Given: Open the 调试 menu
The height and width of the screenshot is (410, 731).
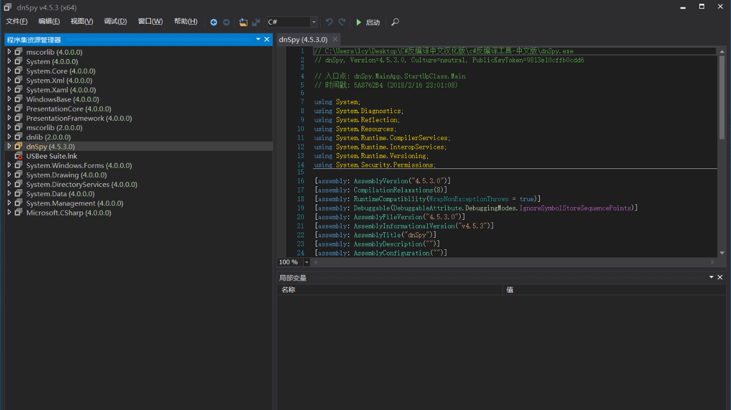Looking at the screenshot, I should (115, 21).
